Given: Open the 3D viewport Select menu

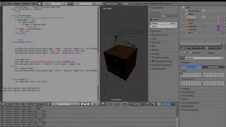Looking at the screenshot, I should [x=118, y=104].
